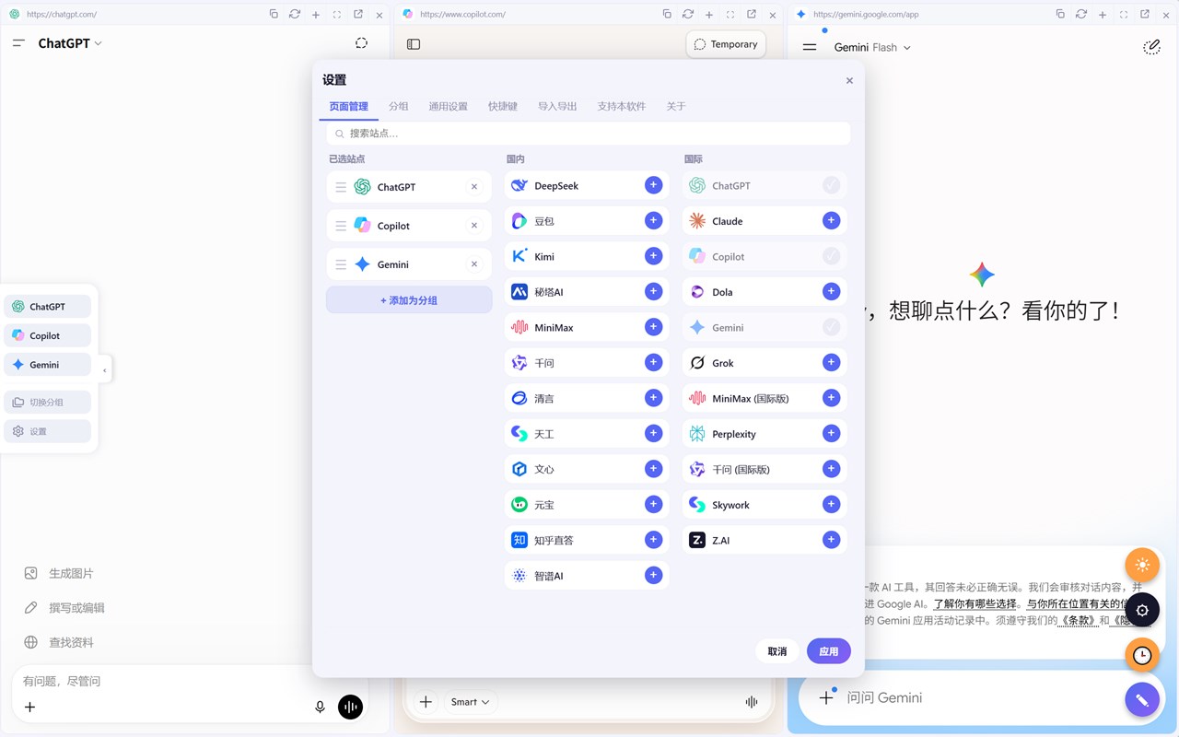Add Claude with its plus button
Viewport: 1179px width, 737px height.
(831, 221)
